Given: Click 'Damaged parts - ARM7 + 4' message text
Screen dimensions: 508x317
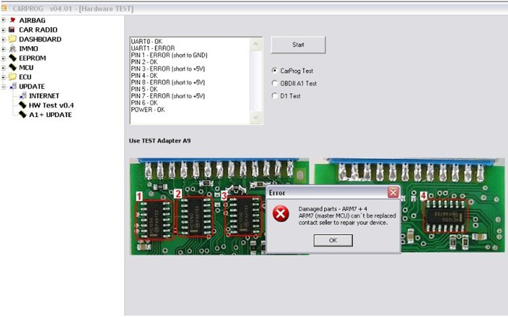Looking at the screenshot, I should point(333,209).
